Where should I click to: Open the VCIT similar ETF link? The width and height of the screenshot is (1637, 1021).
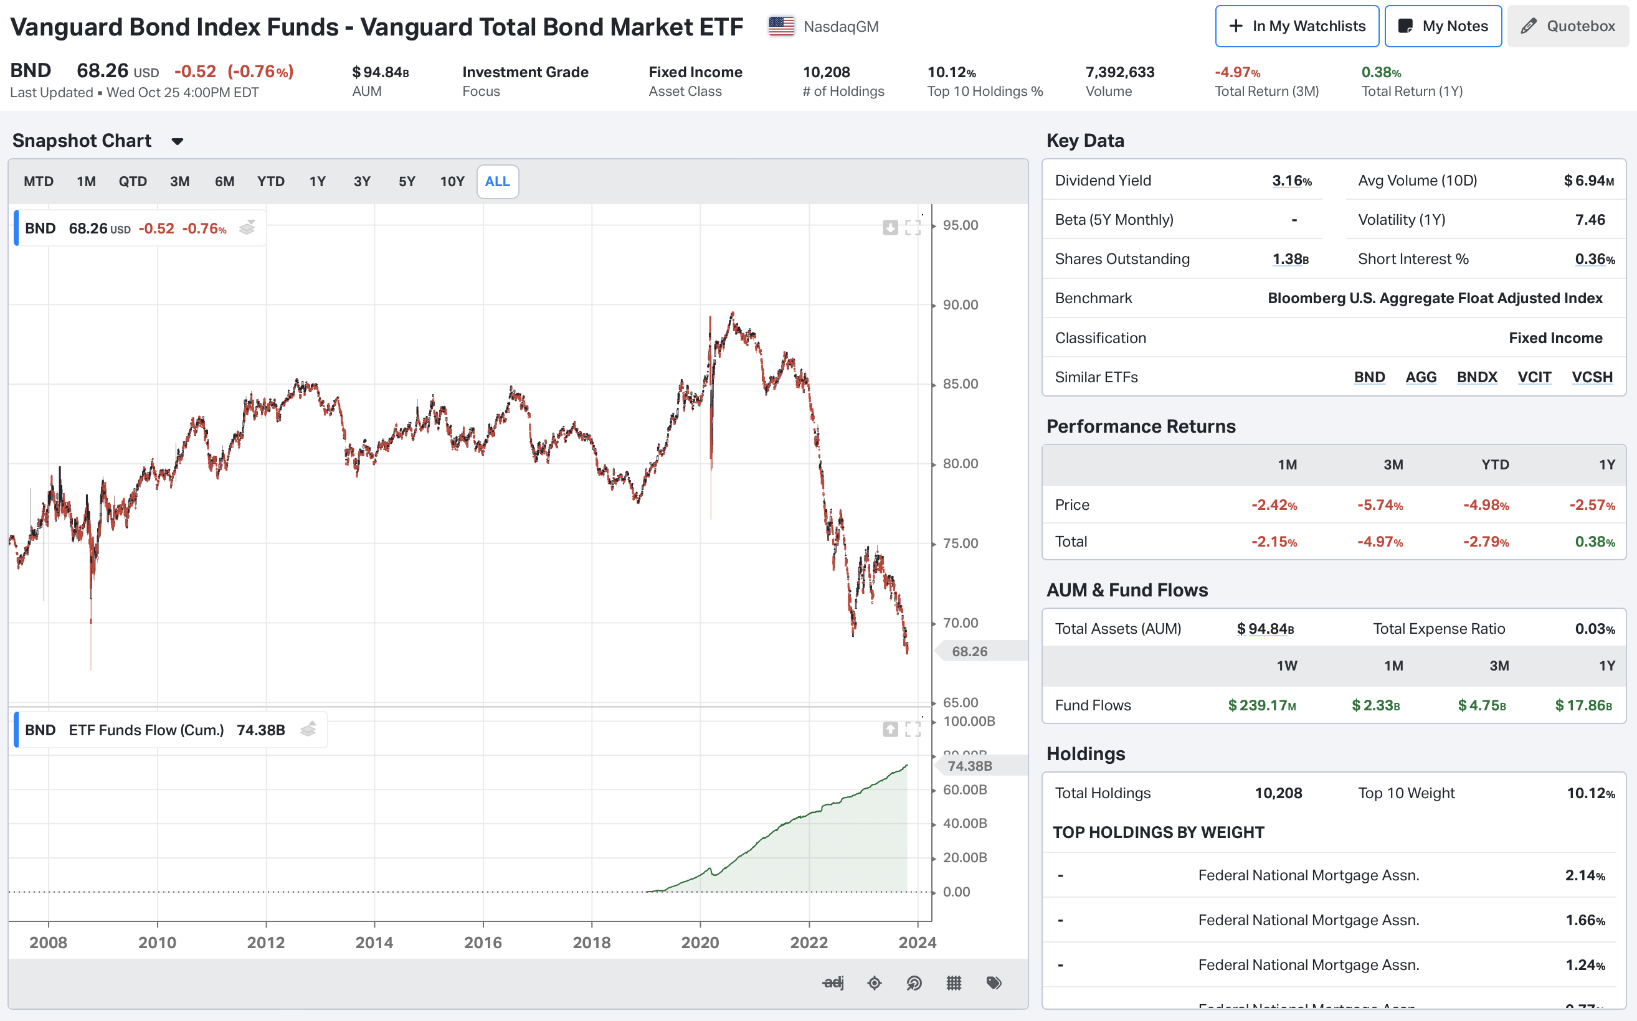pos(1534,377)
